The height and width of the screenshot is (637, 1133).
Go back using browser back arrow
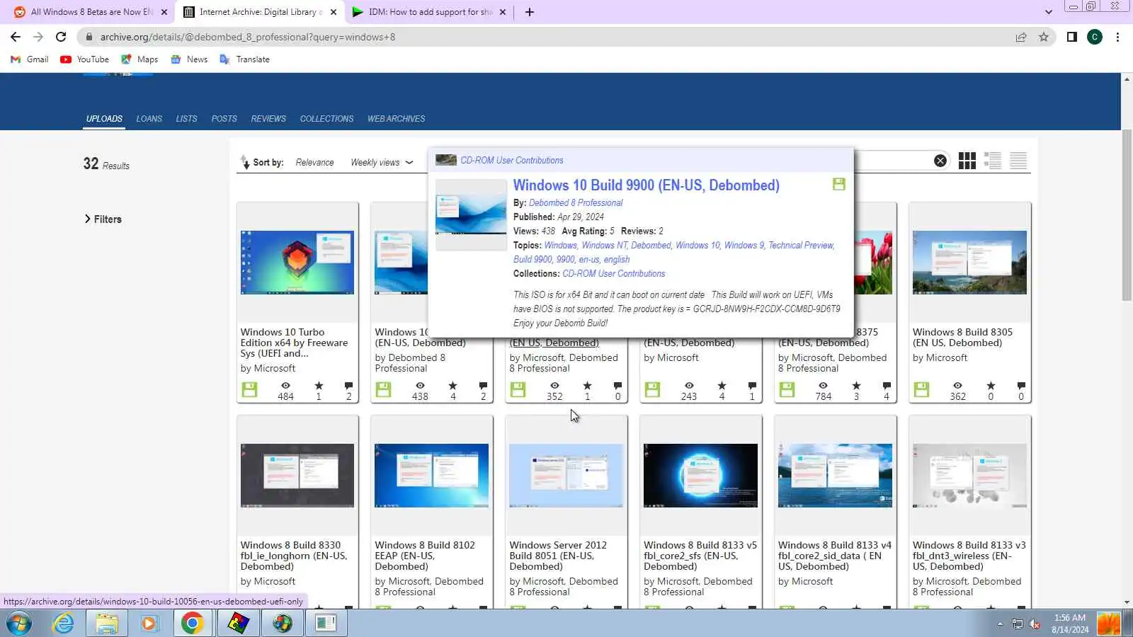(x=16, y=37)
